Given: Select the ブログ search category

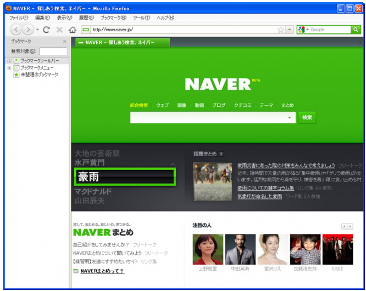Looking at the screenshot, I should 219,105.
